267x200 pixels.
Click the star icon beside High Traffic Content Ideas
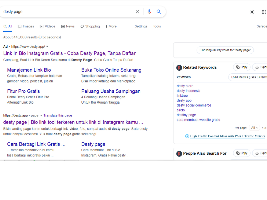187,136
